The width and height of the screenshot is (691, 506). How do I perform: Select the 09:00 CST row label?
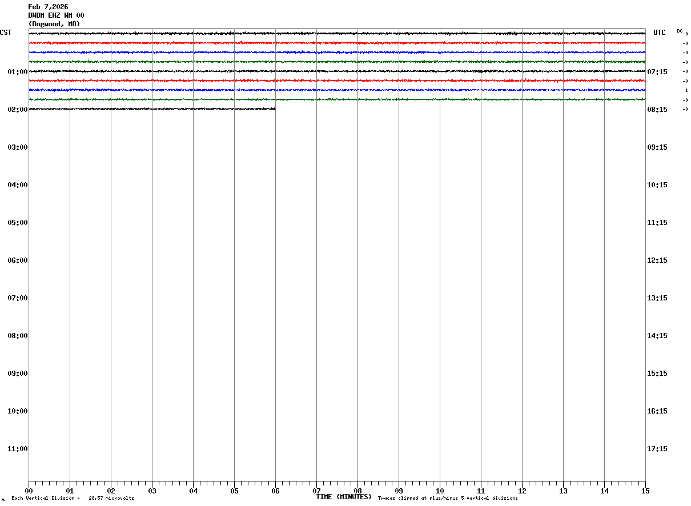[x=18, y=374]
